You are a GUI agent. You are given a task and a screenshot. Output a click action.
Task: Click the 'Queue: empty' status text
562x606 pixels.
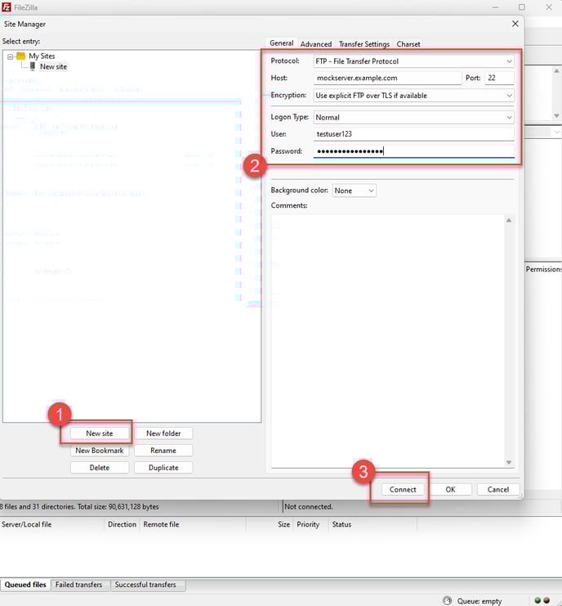pos(479,601)
